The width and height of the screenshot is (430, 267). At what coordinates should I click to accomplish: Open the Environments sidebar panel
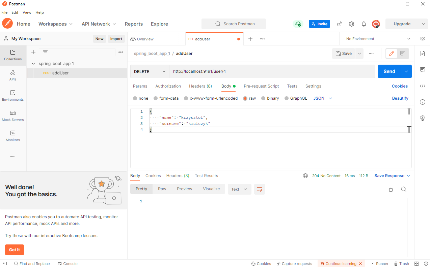pyautogui.click(x=13, y=96)
